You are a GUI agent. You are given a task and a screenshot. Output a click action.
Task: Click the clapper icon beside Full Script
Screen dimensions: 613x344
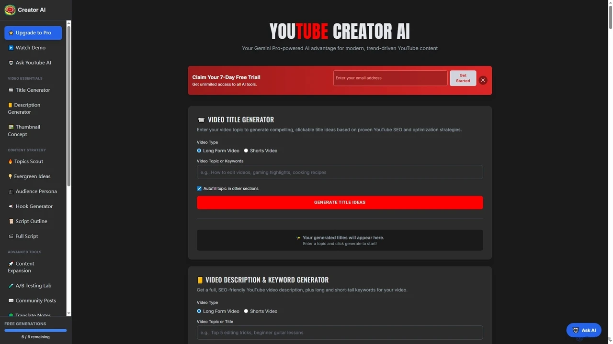coord(11,236)
